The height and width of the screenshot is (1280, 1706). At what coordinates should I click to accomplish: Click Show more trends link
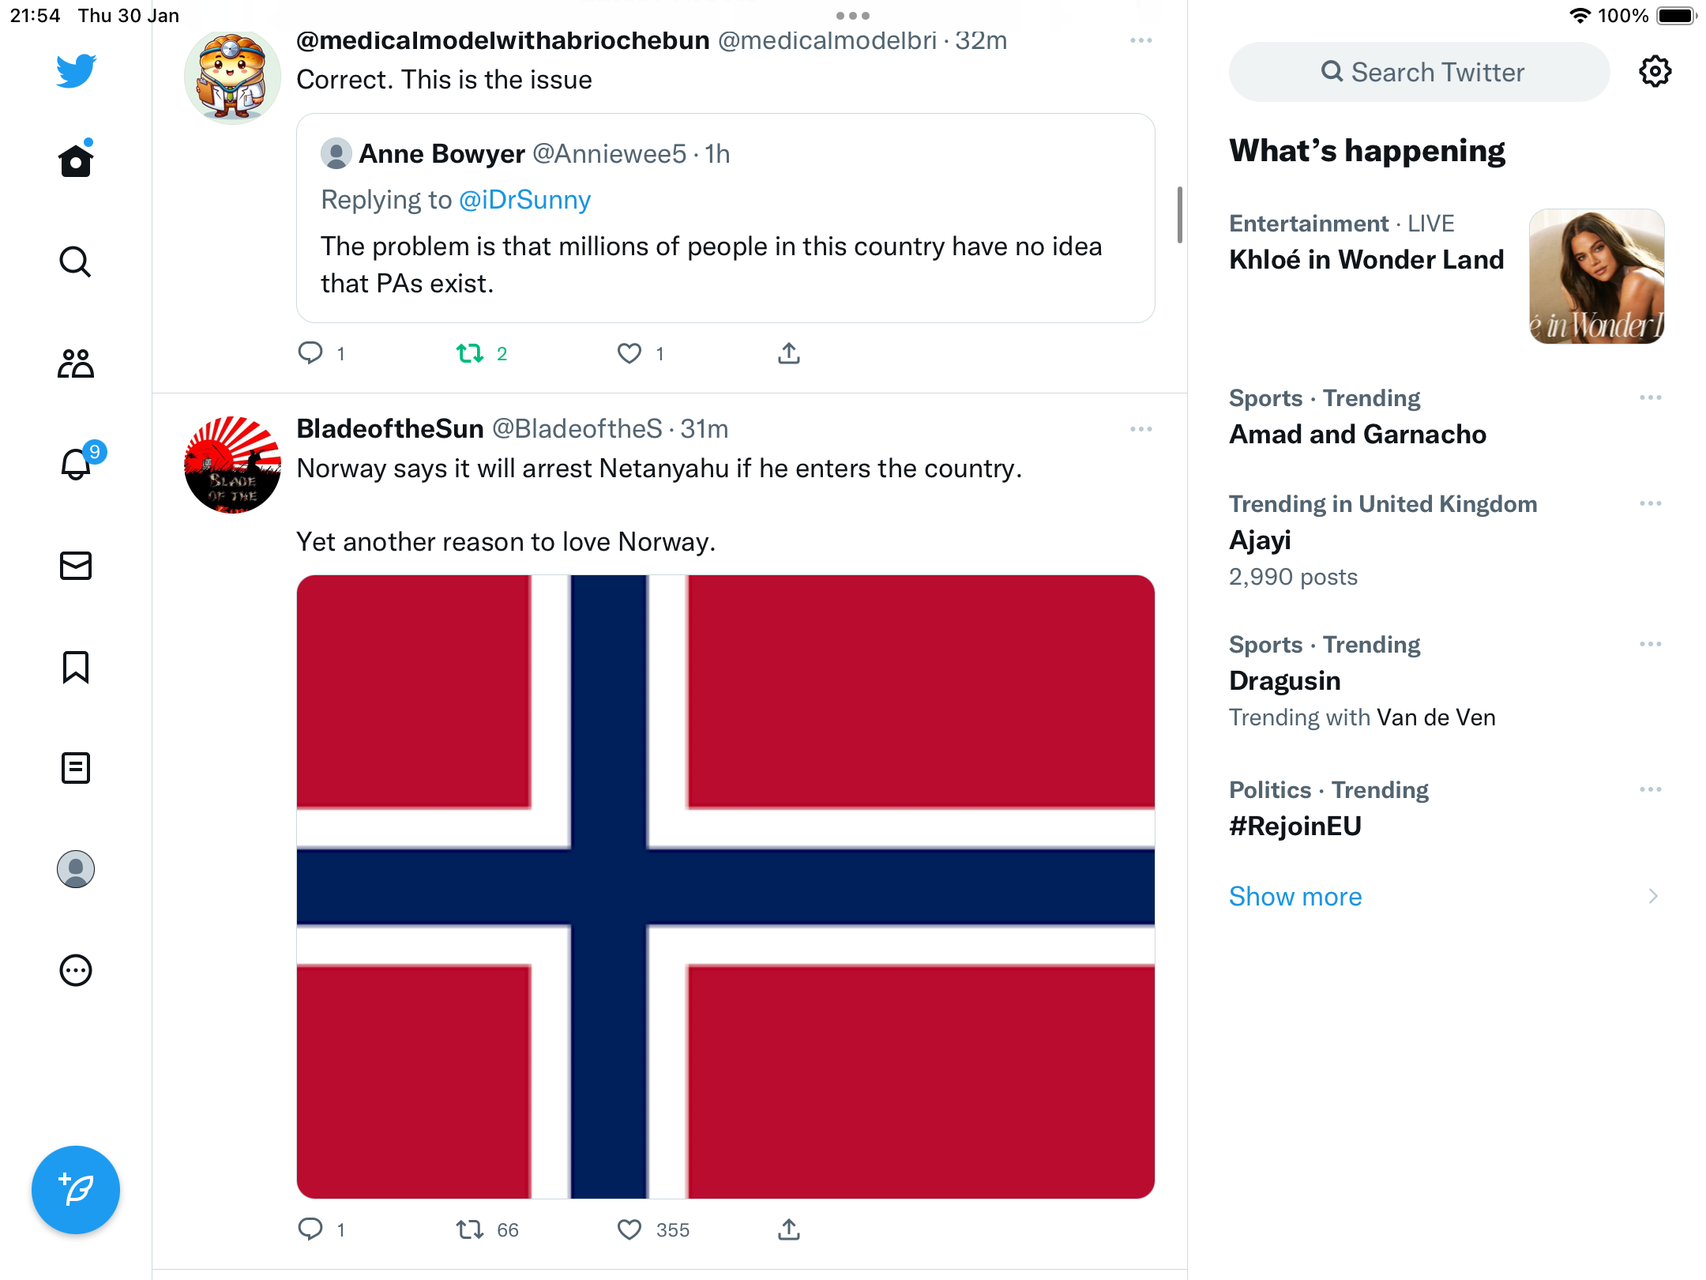point(1295,897)
